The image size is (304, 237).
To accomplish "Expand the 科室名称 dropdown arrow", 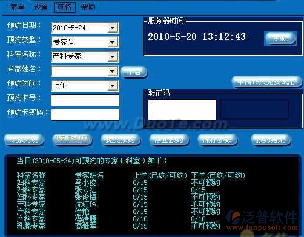I will point(113,57).
